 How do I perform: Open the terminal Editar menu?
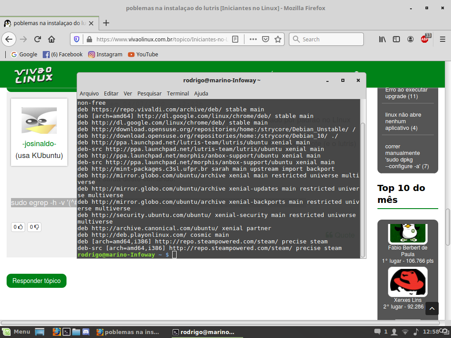[111, 93]
